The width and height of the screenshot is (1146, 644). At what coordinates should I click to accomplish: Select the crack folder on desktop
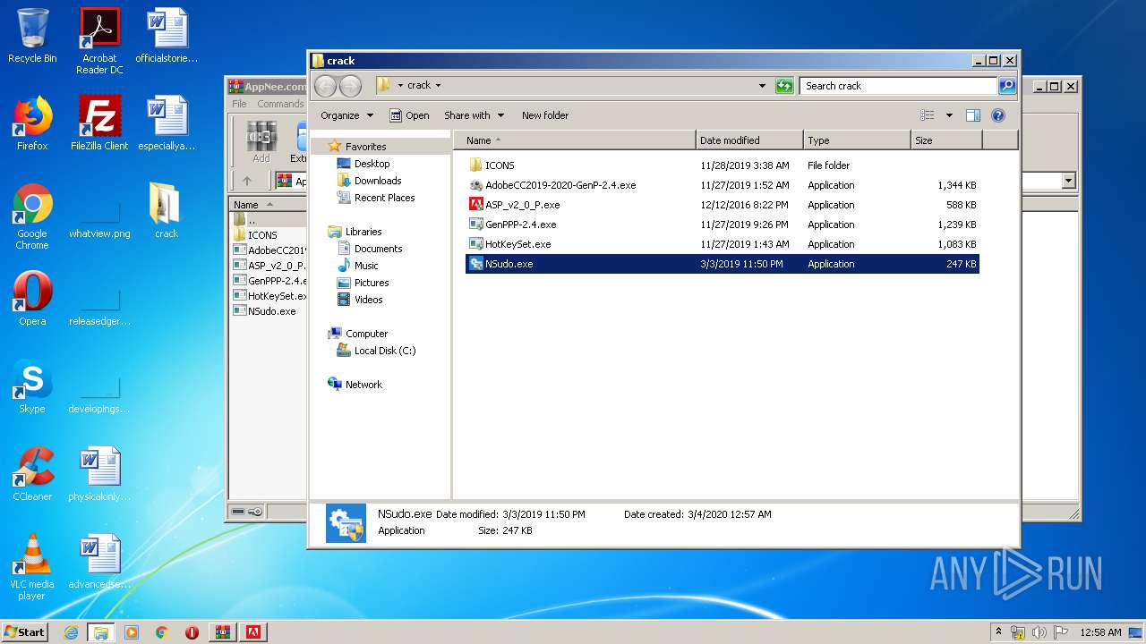166,212
